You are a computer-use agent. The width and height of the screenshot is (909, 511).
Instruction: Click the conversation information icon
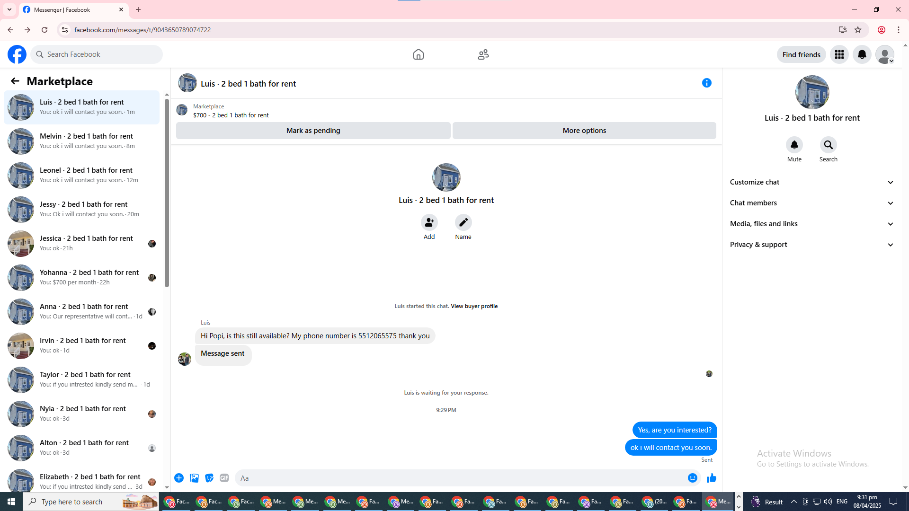[x=706, y=83]
